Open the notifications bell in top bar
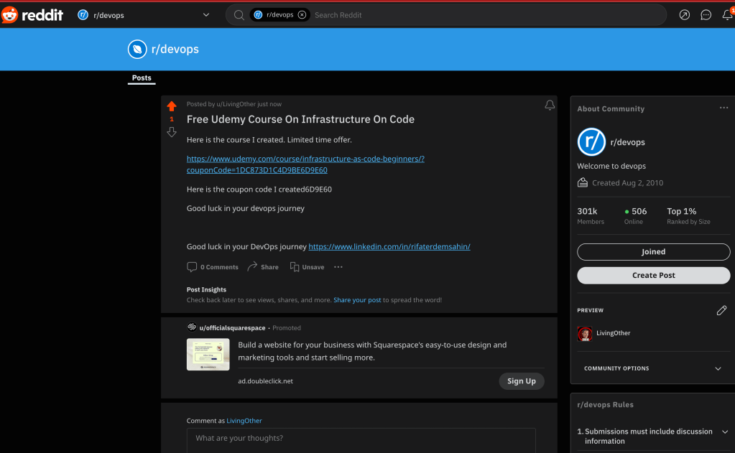The image size is (735, 453). click(728, 14)
